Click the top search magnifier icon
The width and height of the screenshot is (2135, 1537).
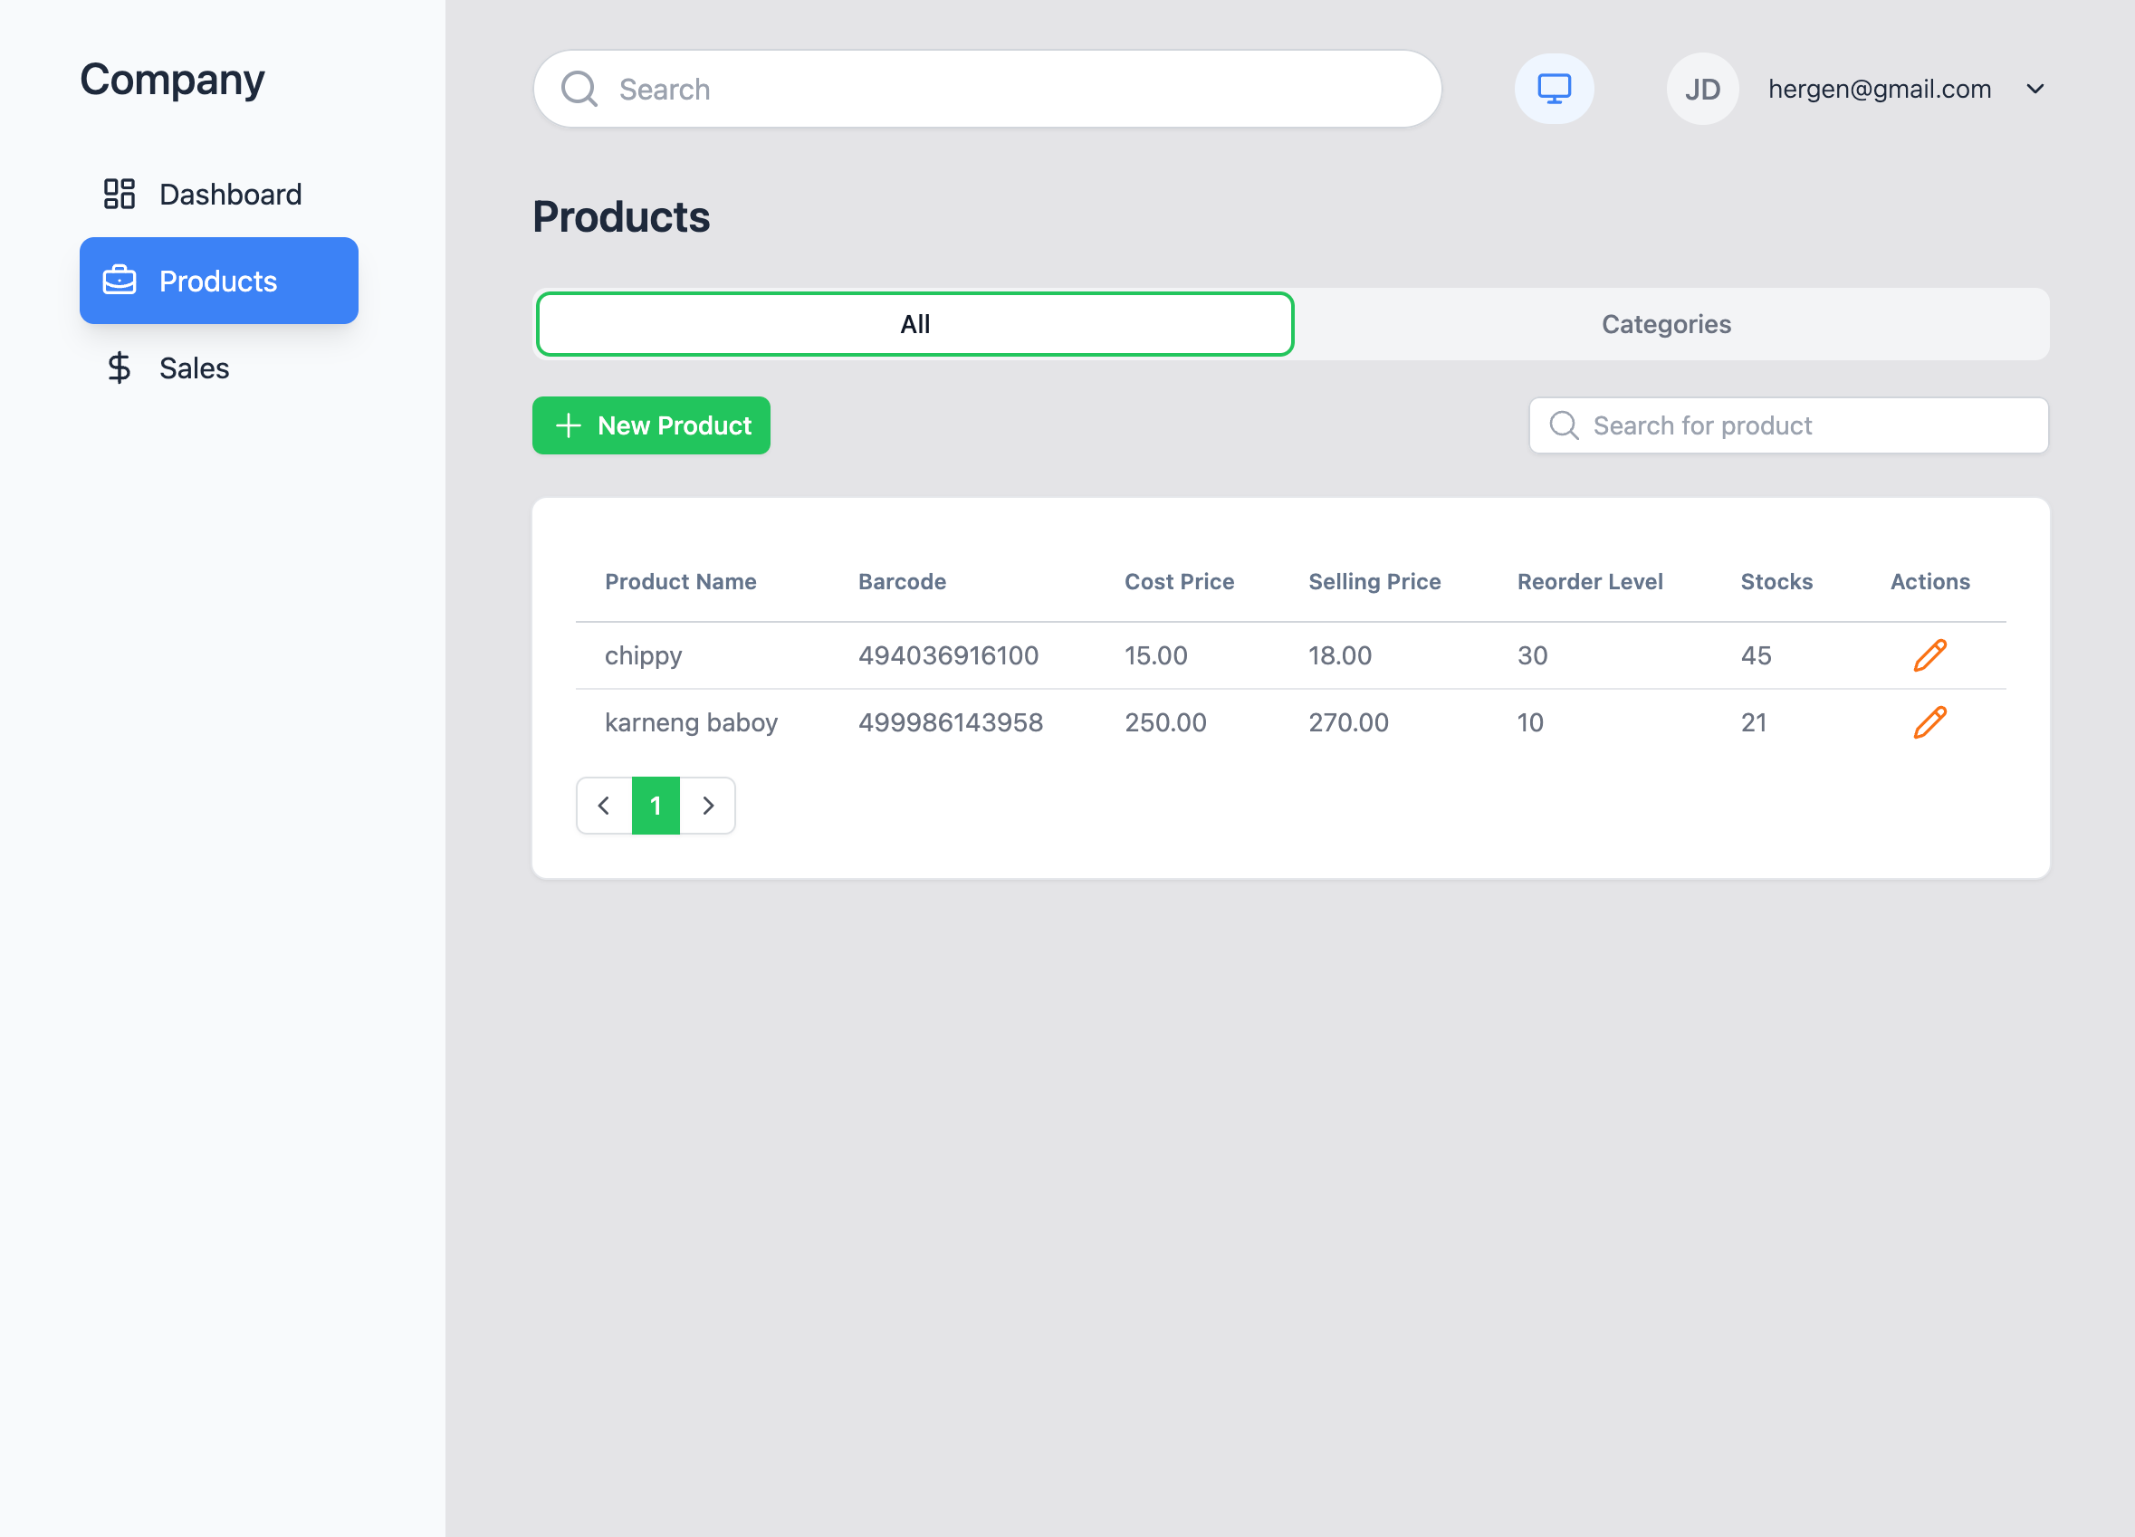point(579,90)
